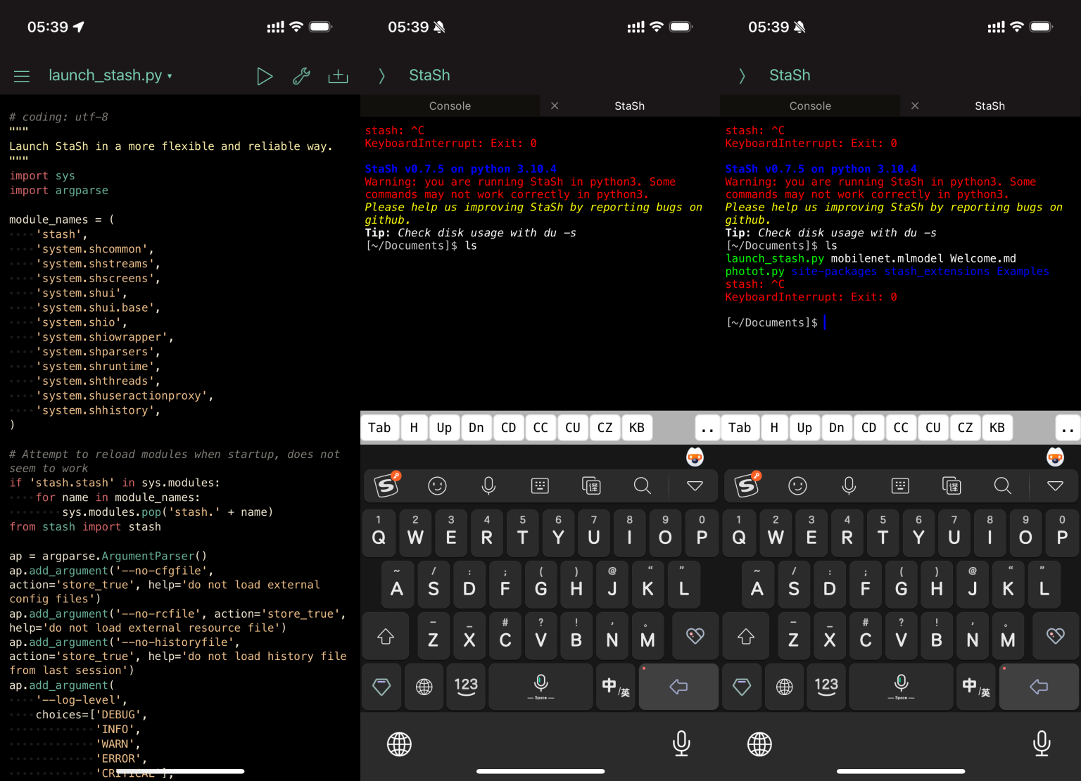Expand more StaSh keys with the .. button
The width and height of the screenshot is (1081, 781).
[x=707, y=427]
